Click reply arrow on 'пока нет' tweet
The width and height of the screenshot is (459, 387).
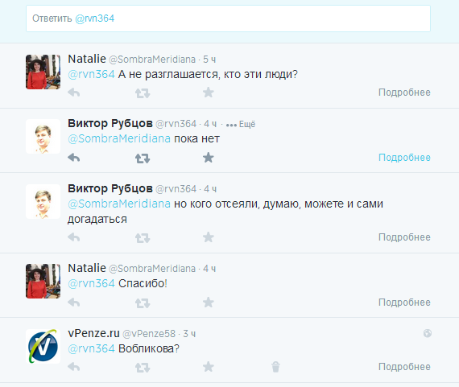74,158
